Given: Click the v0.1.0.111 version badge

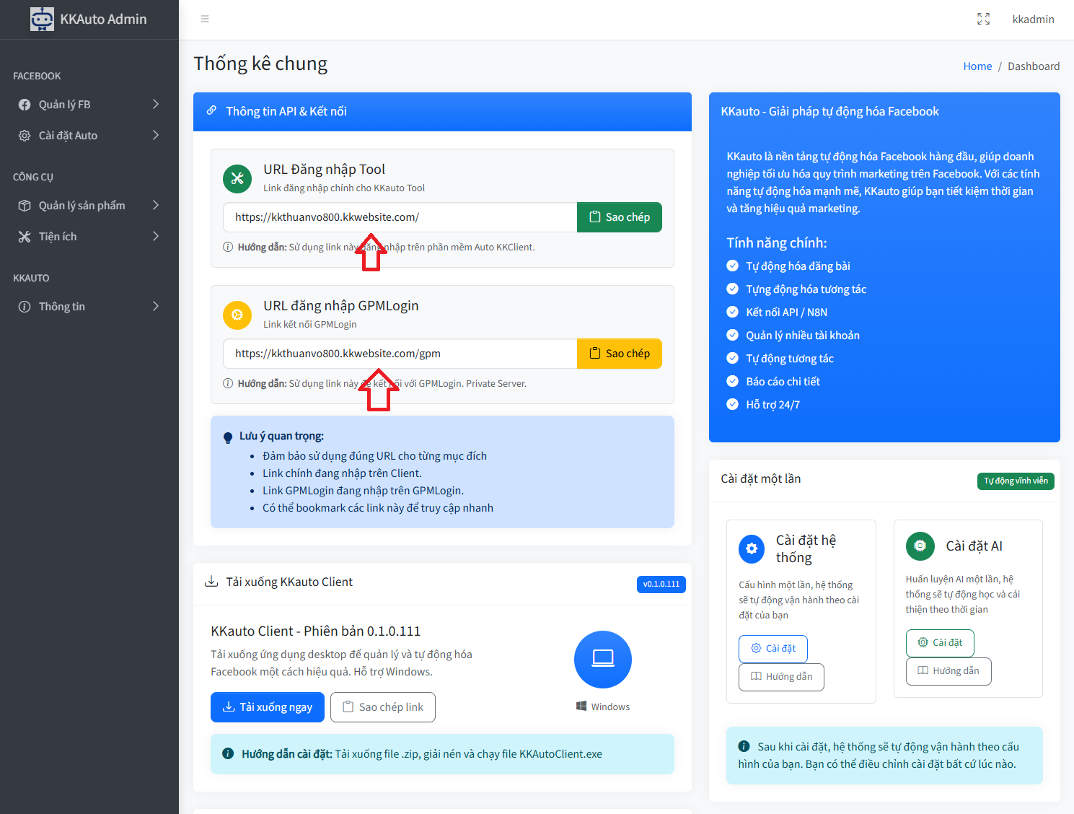Looking at the screenshot, I should click(x=661, y=585).
